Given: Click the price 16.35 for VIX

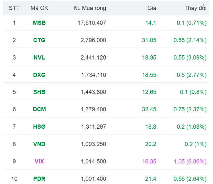Looking at the screenshot, I should pos(149,161).
